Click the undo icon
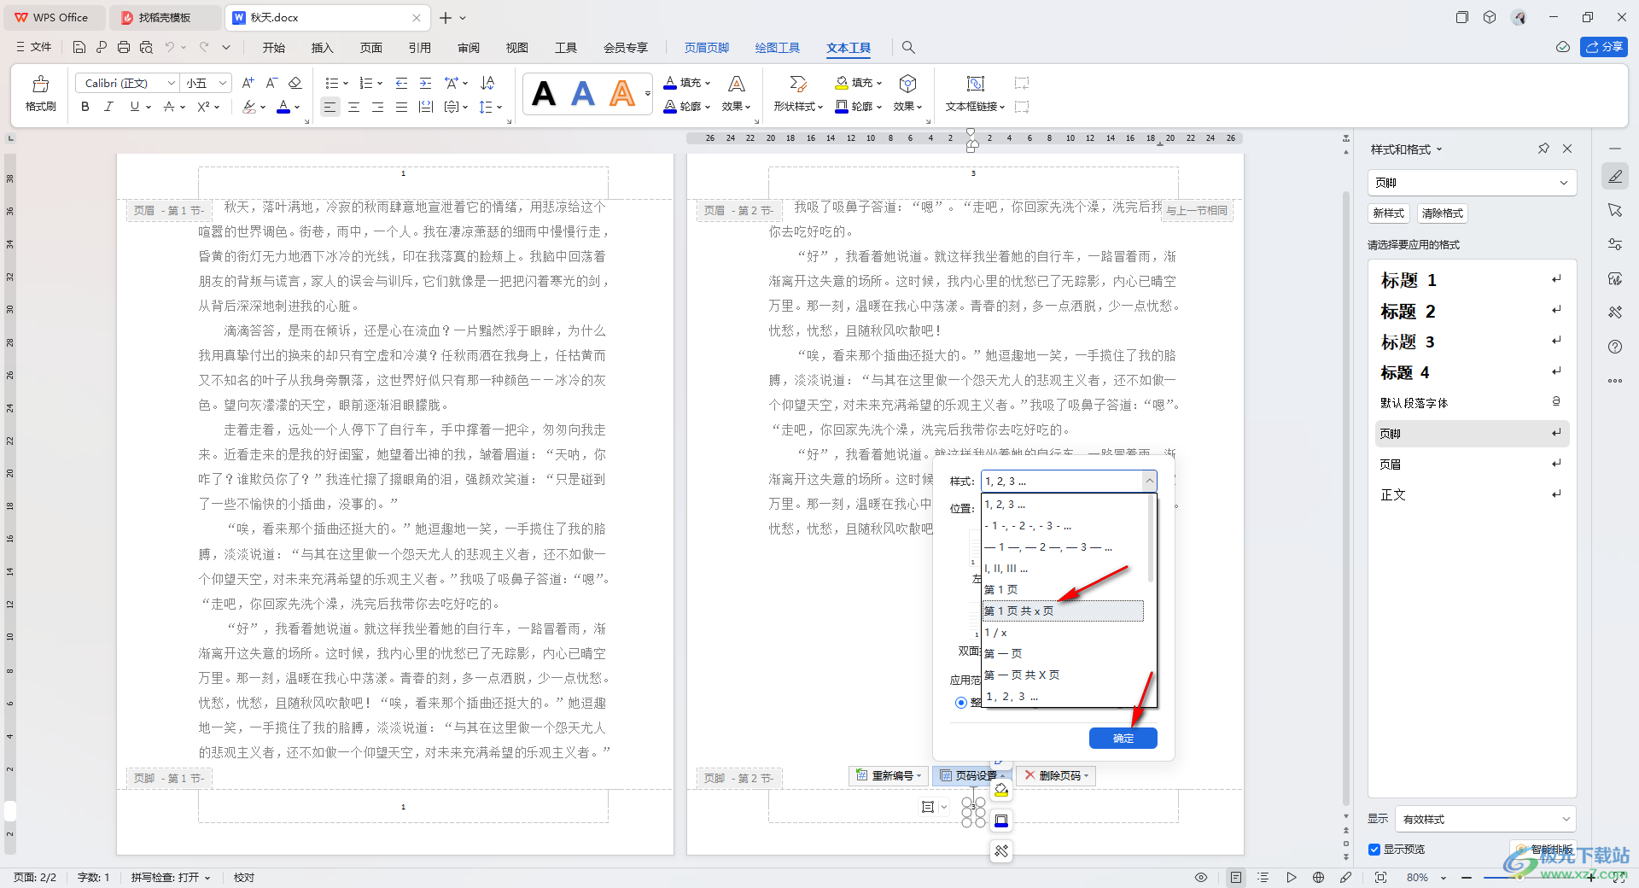1639x888 pixels. click(170, 48)
